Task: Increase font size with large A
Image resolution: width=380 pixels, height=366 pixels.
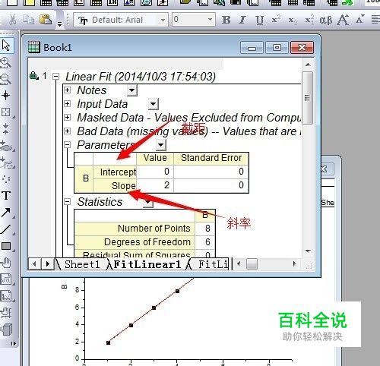Action: tap(343, 20)
